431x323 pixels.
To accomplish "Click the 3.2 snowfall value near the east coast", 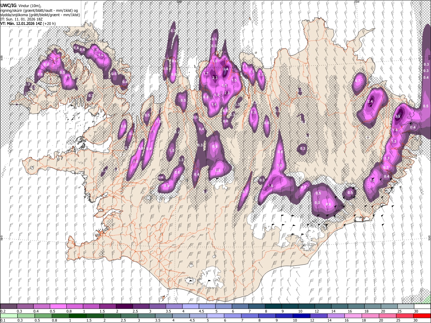I will point(397,116).
